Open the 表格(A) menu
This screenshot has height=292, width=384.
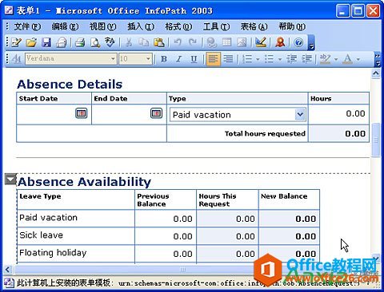pos(254,26)
